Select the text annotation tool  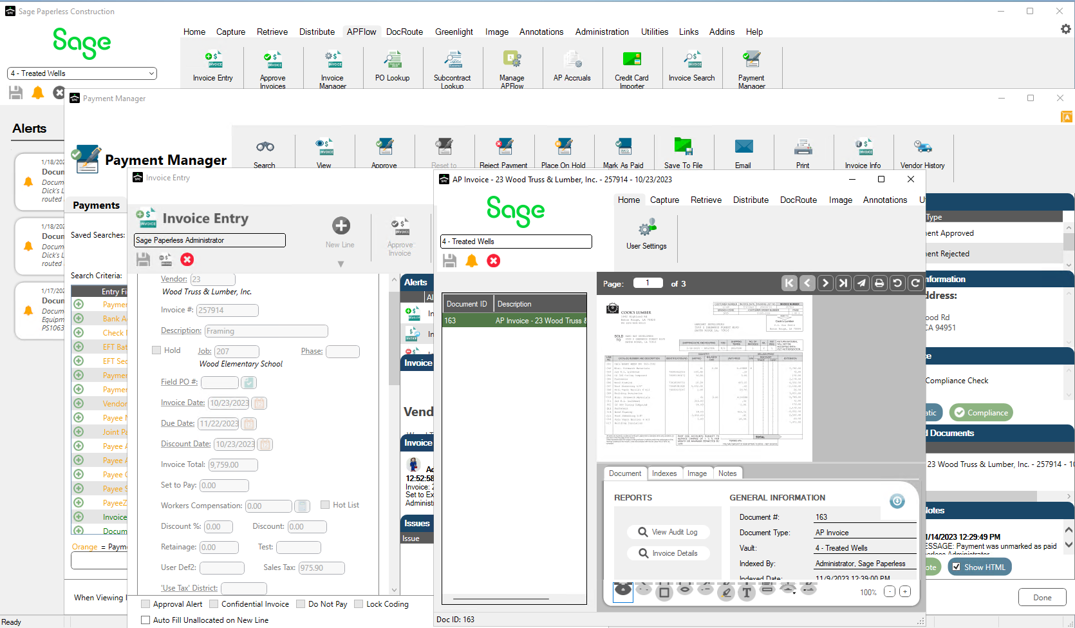click(x=747, y=592)
